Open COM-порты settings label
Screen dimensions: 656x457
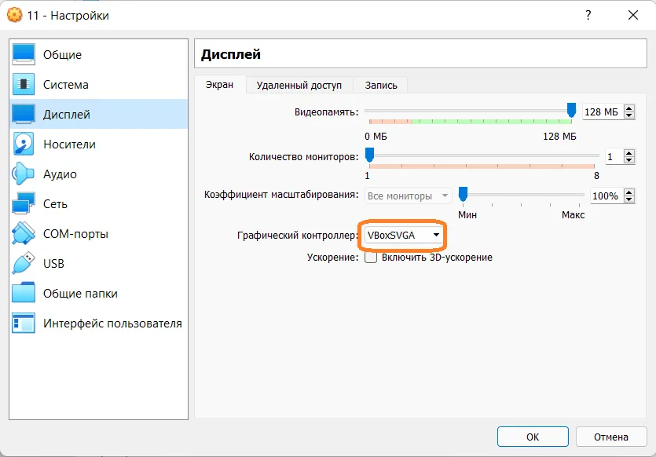[75, 234]
